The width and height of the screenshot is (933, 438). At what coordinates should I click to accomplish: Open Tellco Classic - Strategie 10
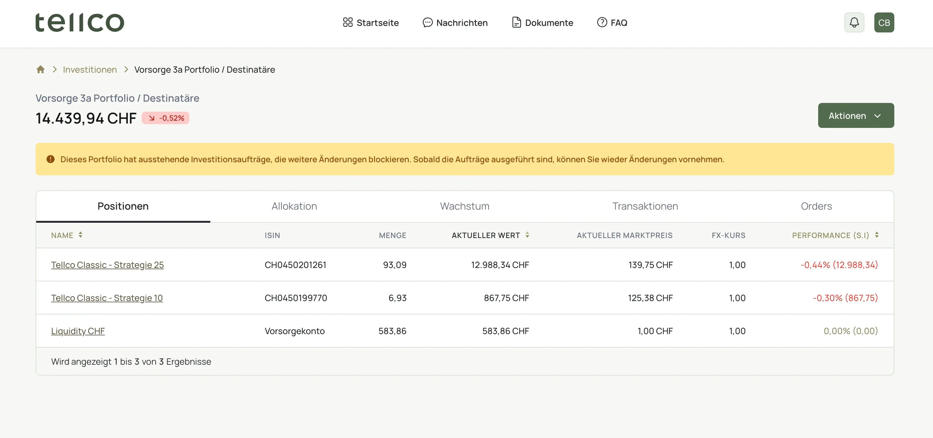pyautogui.click(x=107, y=298)
